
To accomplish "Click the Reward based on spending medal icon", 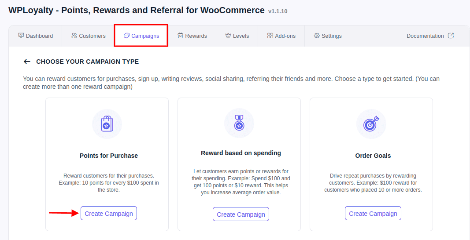I will point(239,123).
